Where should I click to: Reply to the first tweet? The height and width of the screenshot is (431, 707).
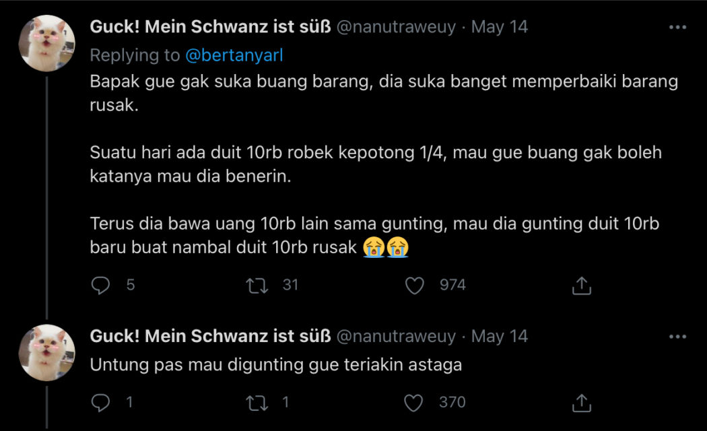tap(100, 286)
